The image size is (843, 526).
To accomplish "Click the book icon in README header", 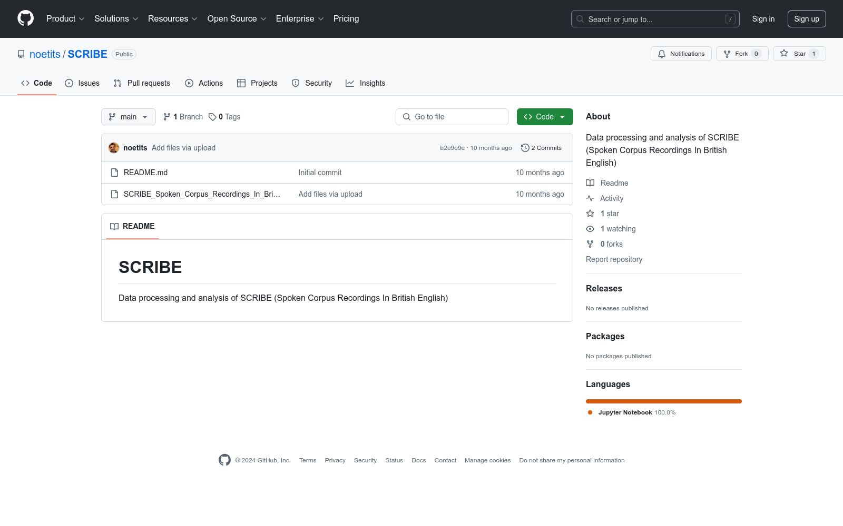I will pos(114,226).
